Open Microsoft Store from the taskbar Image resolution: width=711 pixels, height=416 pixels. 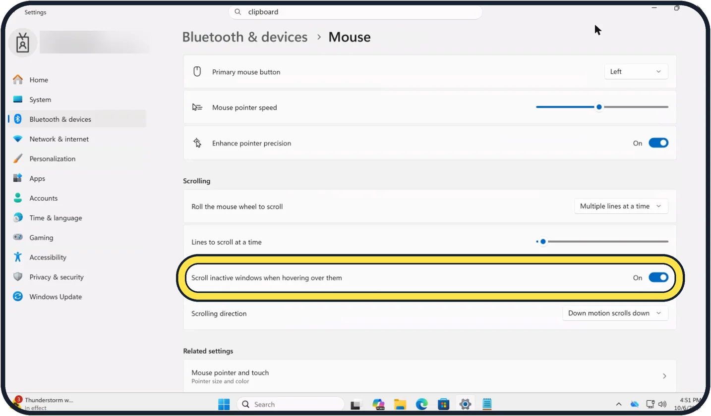pos(443,404)
